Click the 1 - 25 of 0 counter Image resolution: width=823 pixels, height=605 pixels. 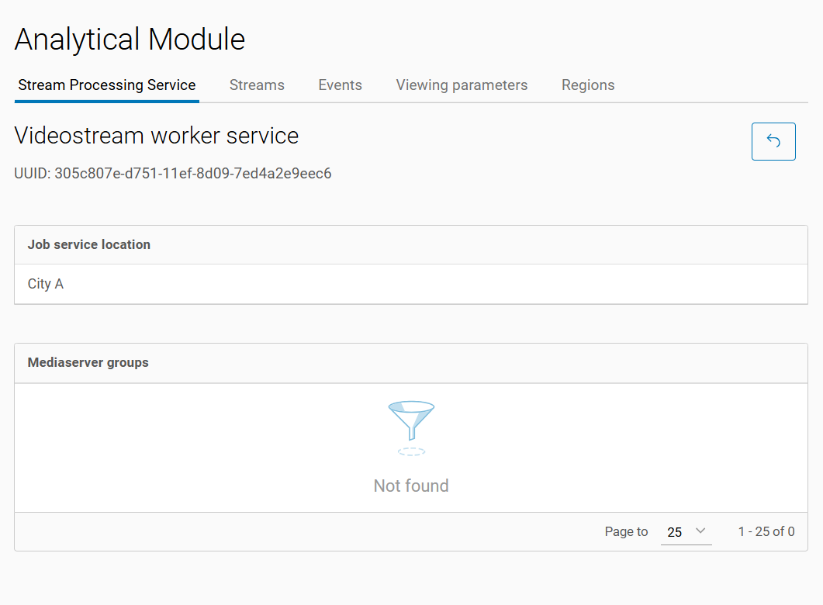pyautogui.click(x=766, y=532)
